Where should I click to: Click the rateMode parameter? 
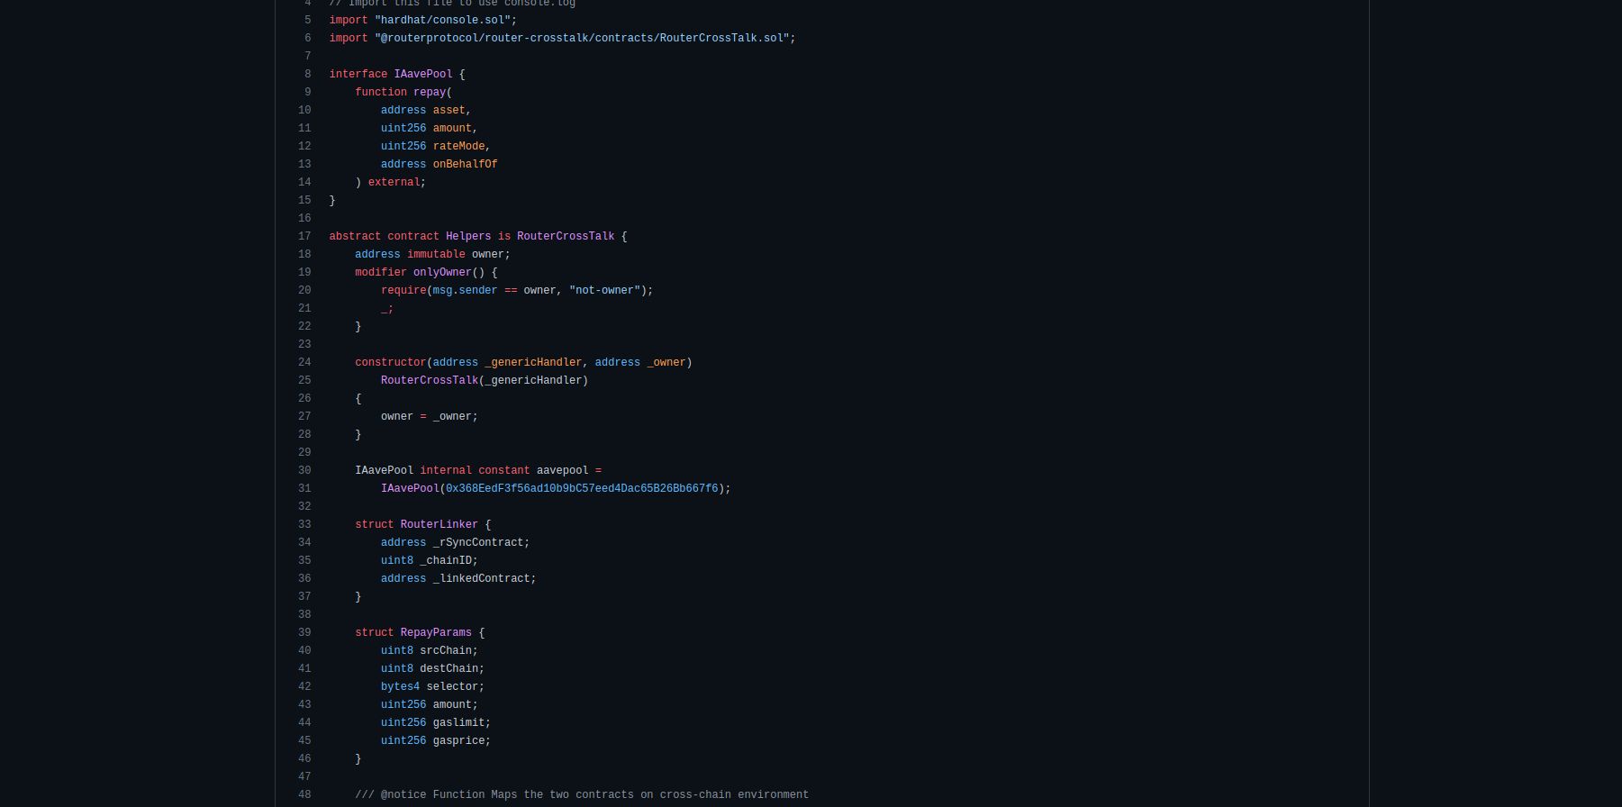click(458, 146)
